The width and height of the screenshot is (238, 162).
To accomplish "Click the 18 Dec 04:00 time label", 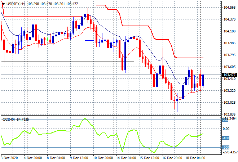I will (195, 158).
